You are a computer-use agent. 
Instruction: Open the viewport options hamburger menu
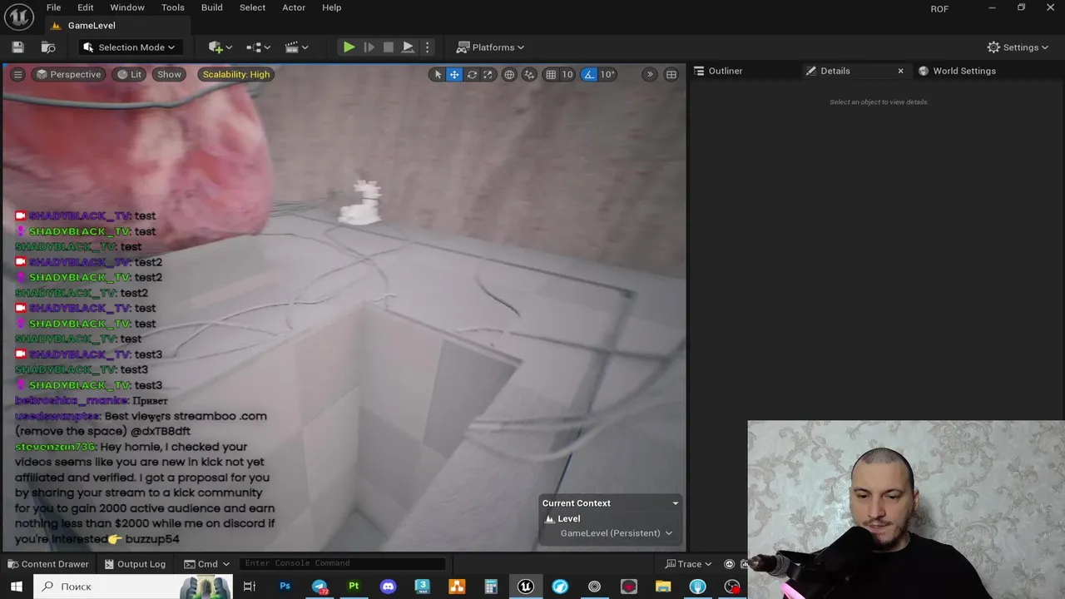click(x=17, y=74)
